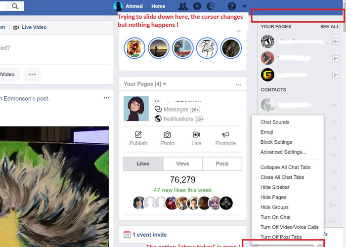Switch to the Posts tab
346x247 pixels.
[x=222, y=164]
